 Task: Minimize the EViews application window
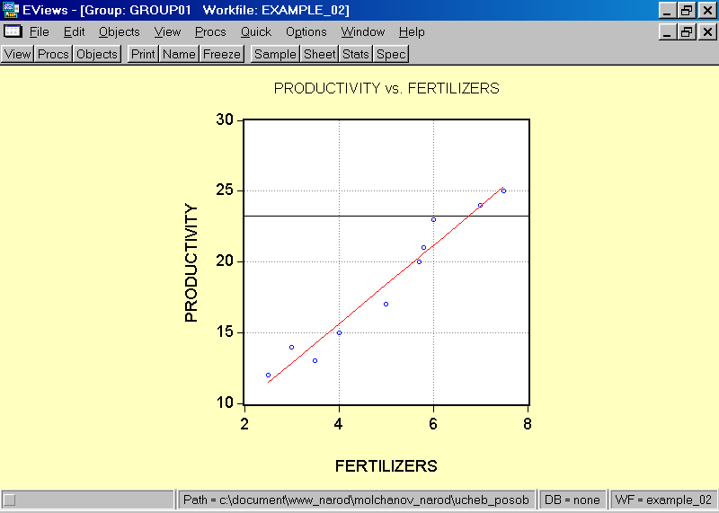(x=668, y=10)
